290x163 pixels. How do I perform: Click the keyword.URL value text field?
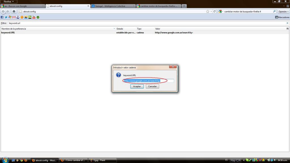click(x=148, y=81)
